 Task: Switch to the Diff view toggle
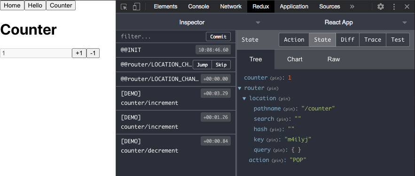click(347, 40)
